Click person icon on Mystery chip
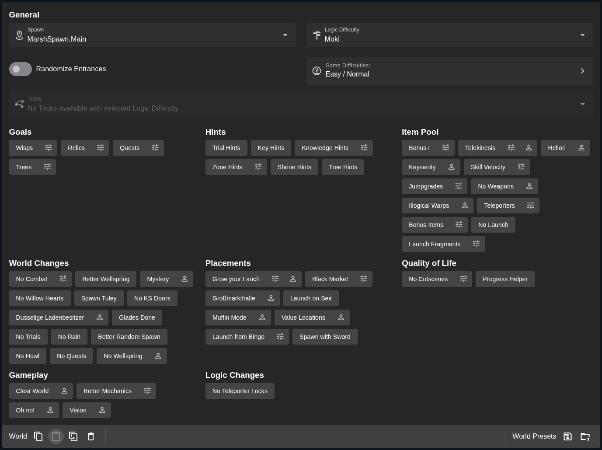This screenshot has width=602, height=450. coord(184,279)
